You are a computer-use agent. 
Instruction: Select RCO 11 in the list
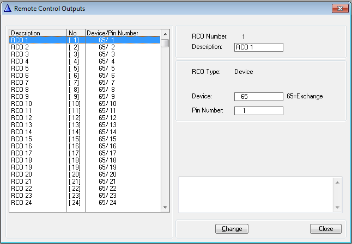click(85, 111)
